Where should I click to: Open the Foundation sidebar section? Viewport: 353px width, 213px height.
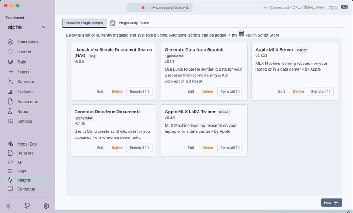click(x=27, y=42)
